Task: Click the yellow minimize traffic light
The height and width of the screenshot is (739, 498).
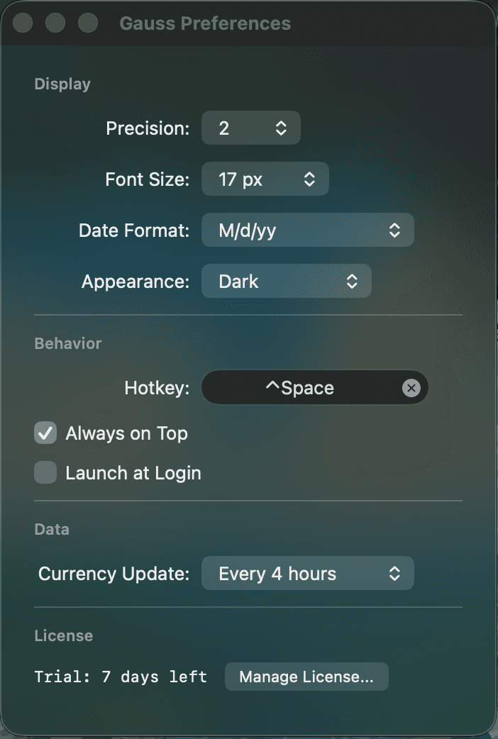Action: (55, 23)
